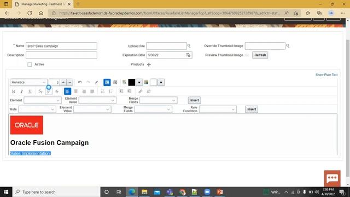Open the Rule dropdown
This screenshot has width=350, height=197.
37,109
